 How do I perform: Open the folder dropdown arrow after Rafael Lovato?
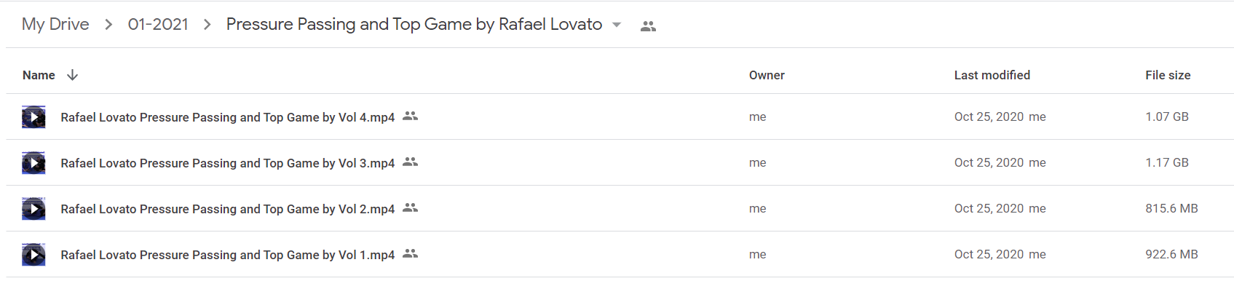pos(617,25)
